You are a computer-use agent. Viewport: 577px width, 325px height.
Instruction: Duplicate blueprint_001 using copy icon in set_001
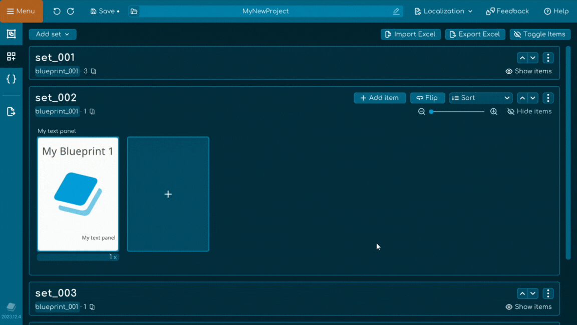[94, 71]
